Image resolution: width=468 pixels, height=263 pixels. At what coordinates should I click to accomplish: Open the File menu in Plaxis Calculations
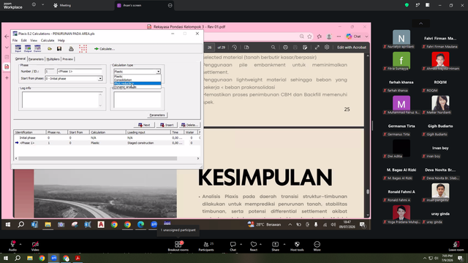[x=15, y=40]
